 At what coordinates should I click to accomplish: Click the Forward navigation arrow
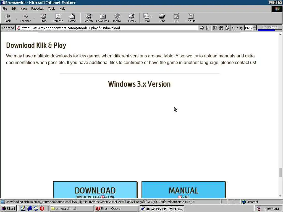point(25,18)
